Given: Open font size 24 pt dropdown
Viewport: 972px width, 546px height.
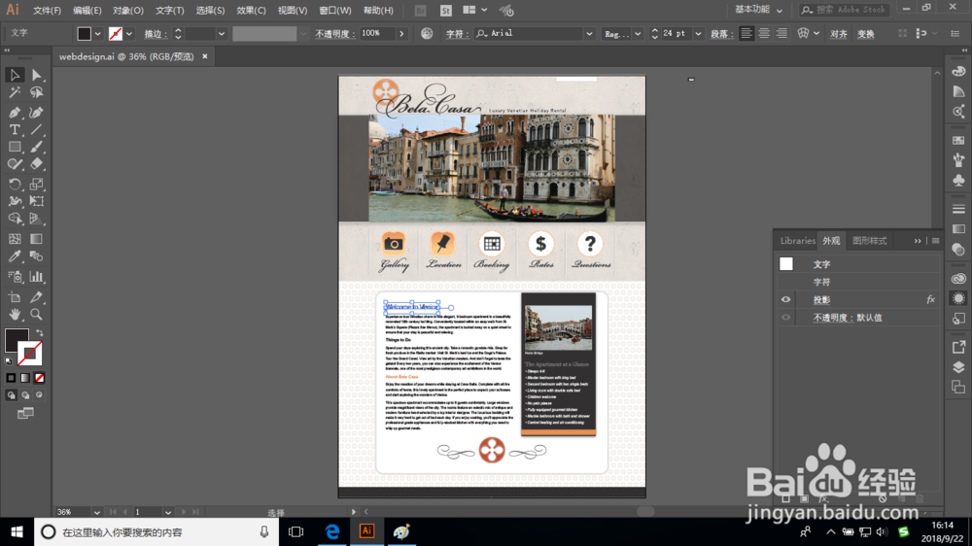Looking at the screenshot, I should [698, 33].
